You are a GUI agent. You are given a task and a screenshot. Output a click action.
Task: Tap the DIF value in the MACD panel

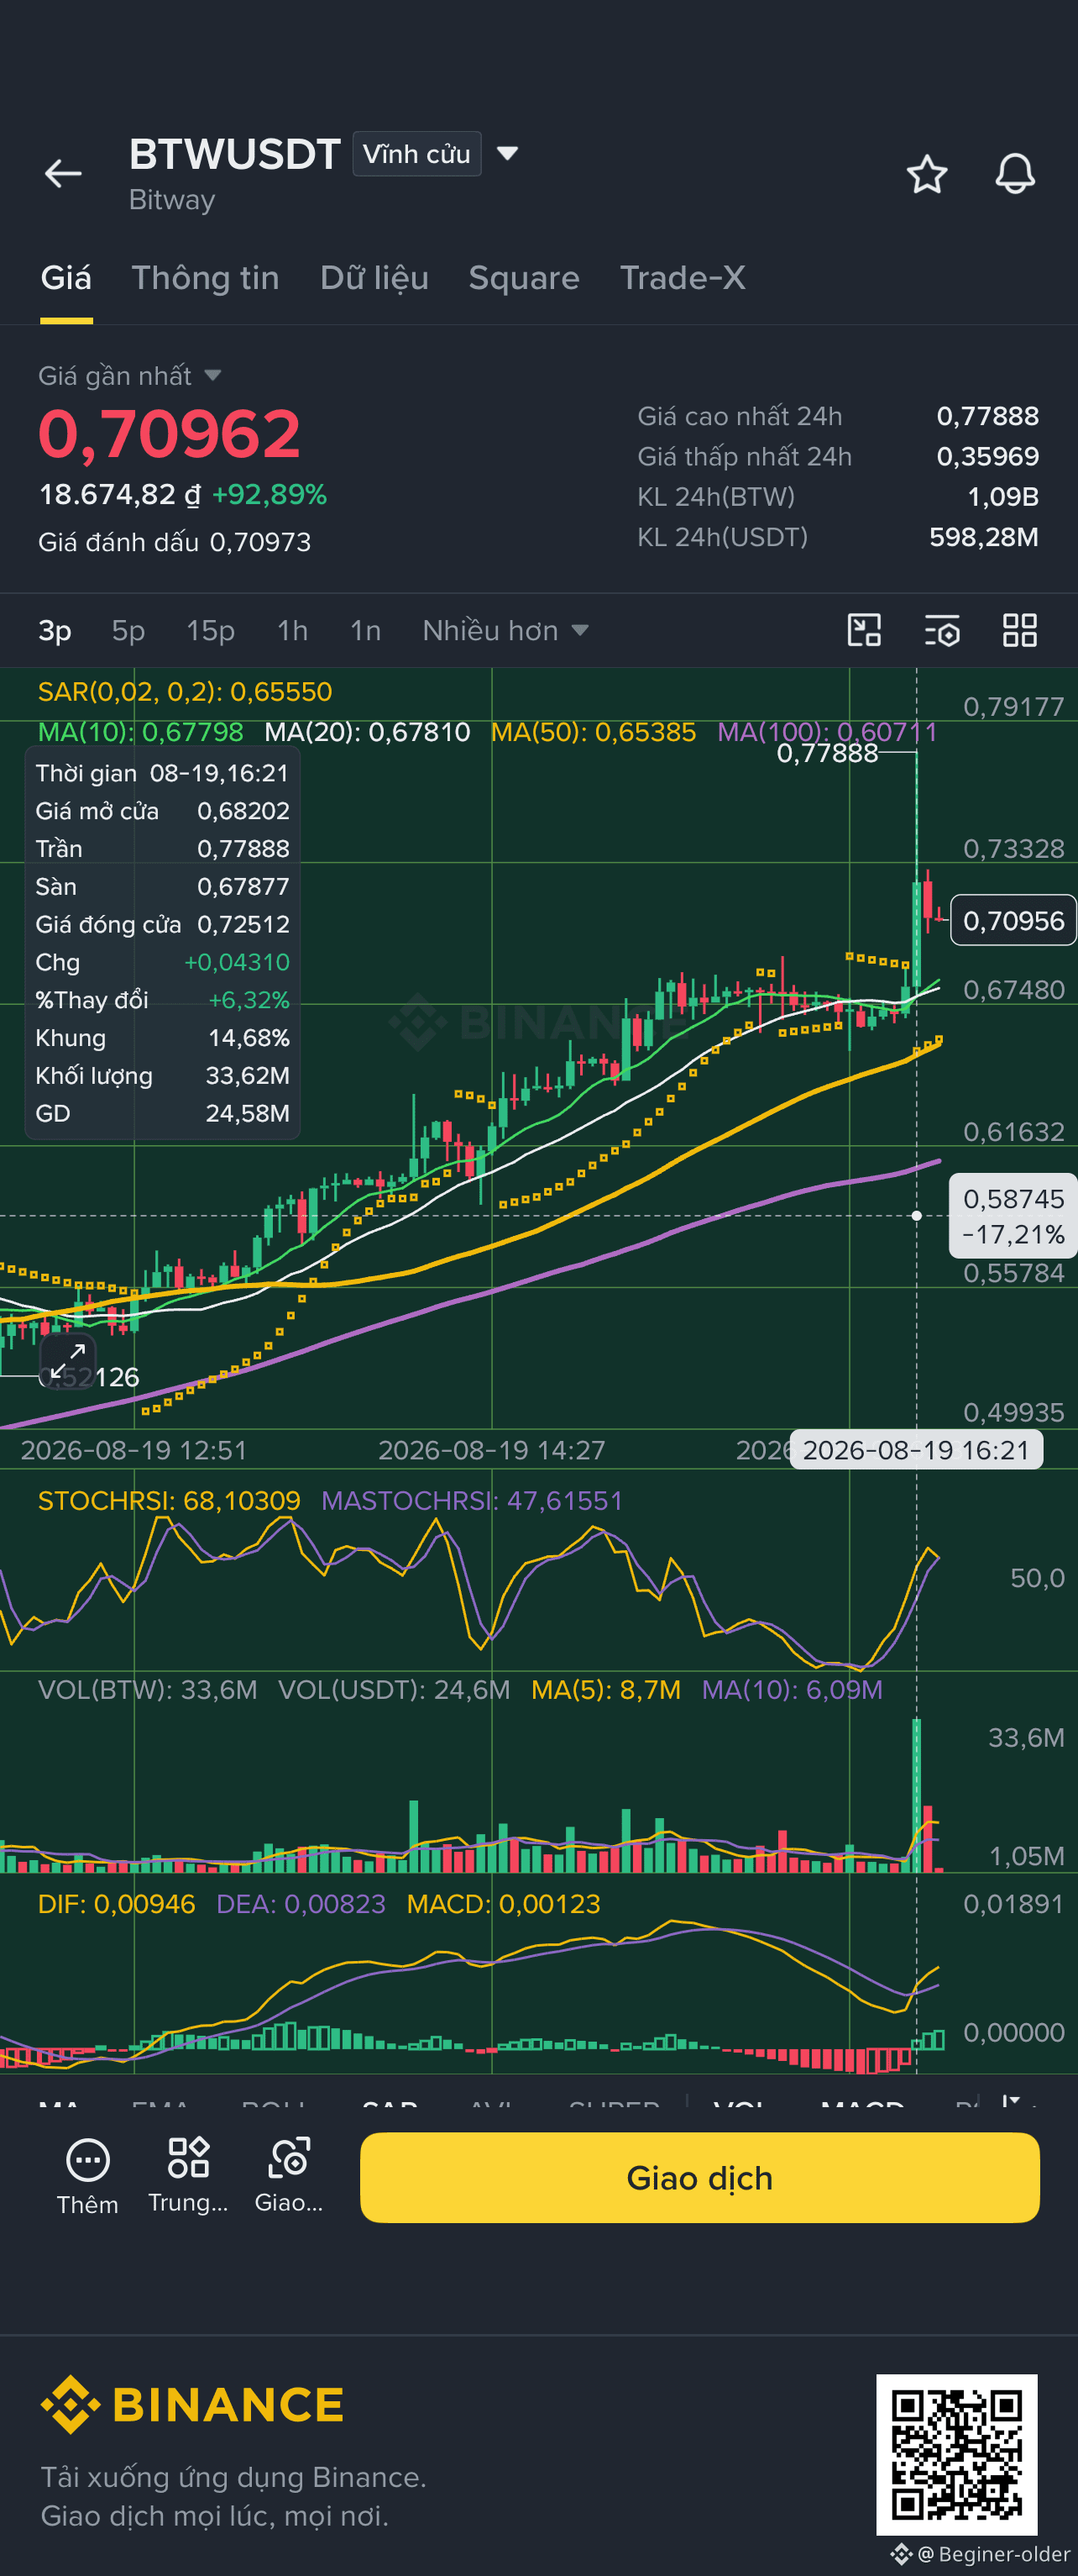click(x=116, y=1904)
